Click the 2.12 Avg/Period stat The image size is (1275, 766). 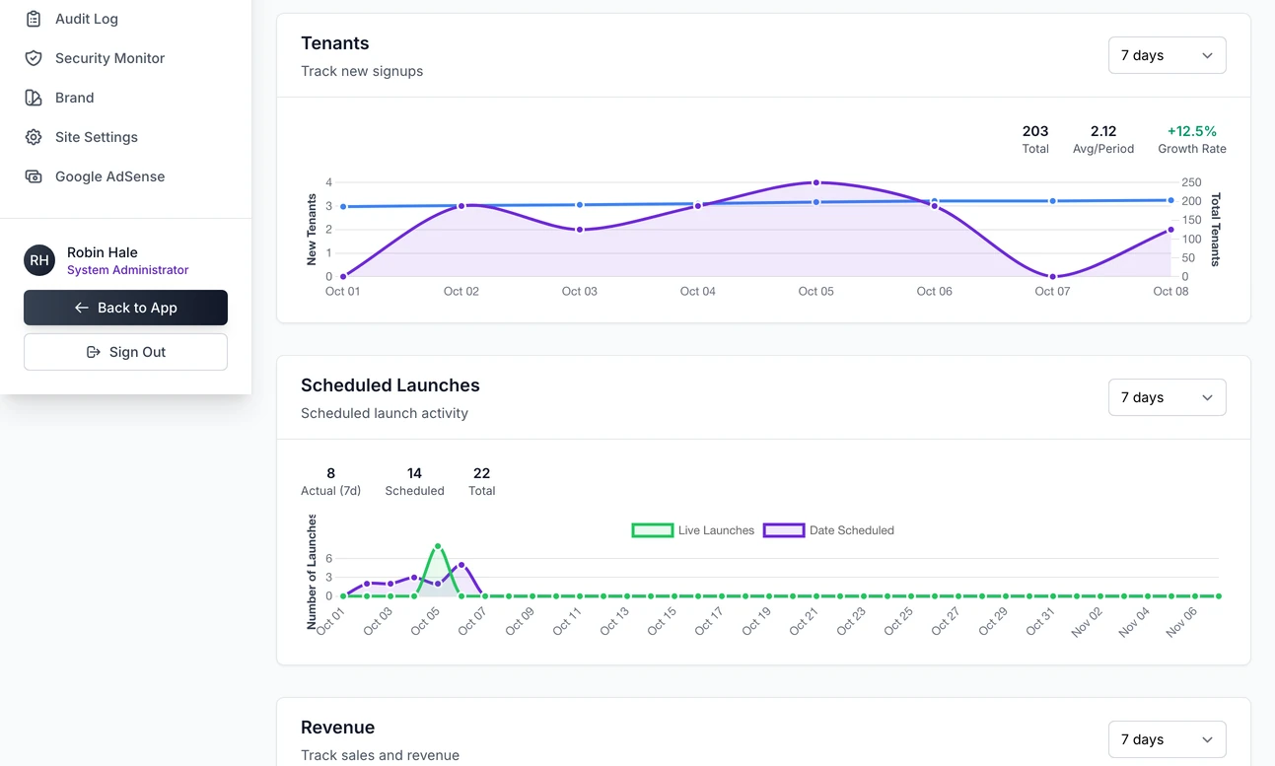pos(1103,139)
